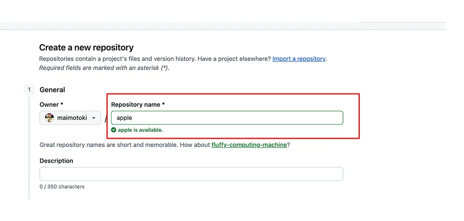Viewport: 464px width, 221px height.
Task: Click the empty Description input field
Action: [191, 174]
